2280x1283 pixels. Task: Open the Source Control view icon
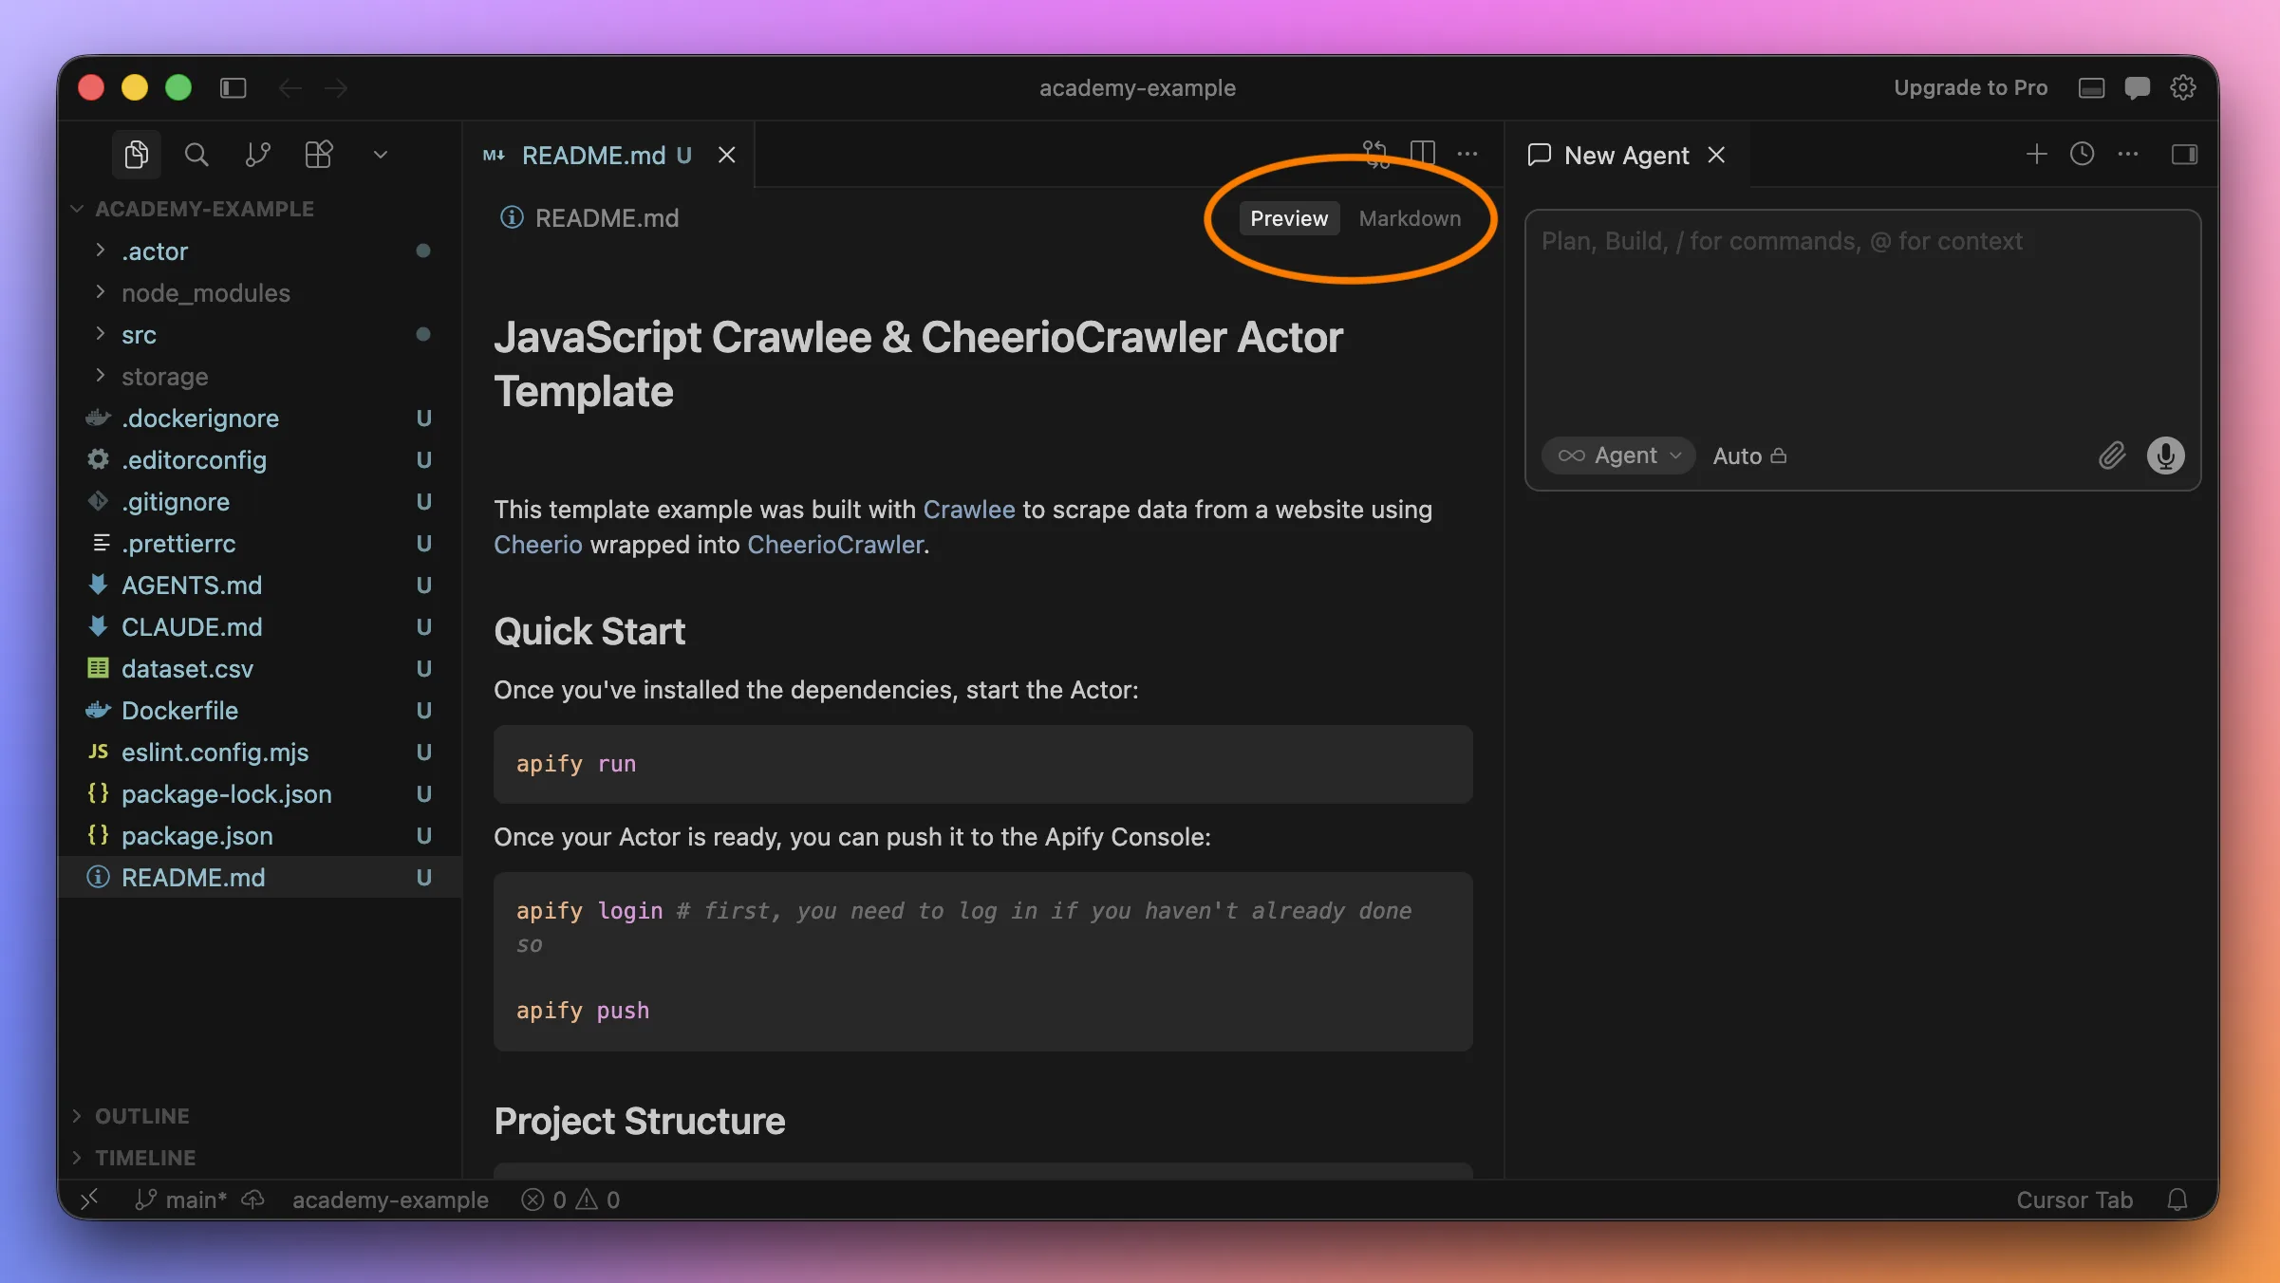tap(257, 155)
